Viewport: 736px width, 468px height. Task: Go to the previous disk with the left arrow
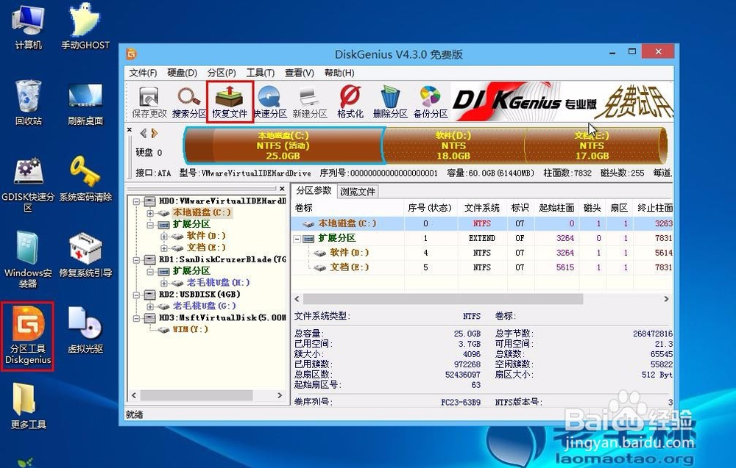[144, 134]
